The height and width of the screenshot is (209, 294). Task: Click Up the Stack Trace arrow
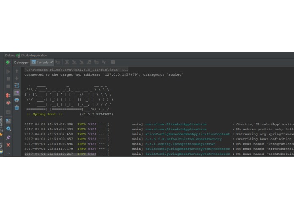tap(16, 71)
